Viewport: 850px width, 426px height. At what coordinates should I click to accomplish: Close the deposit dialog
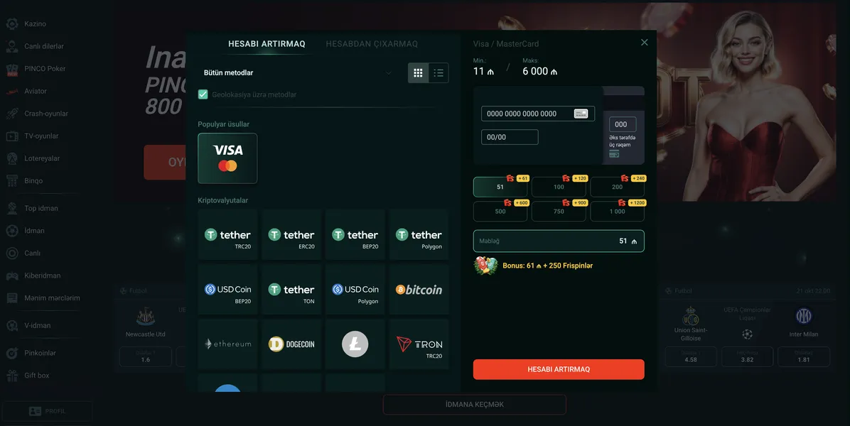(x=644, y=42)
